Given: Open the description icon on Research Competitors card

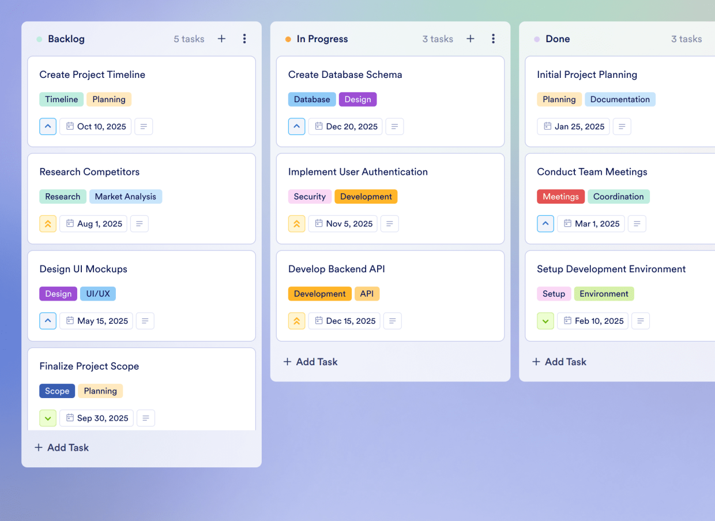Looking at the screenshot, I should click(139, 223).
